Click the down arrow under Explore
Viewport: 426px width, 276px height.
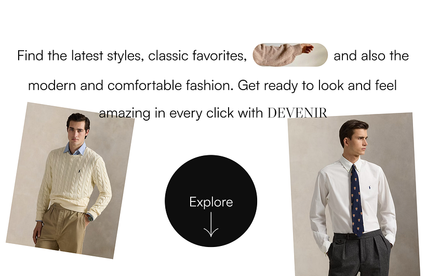click(211, 225)
